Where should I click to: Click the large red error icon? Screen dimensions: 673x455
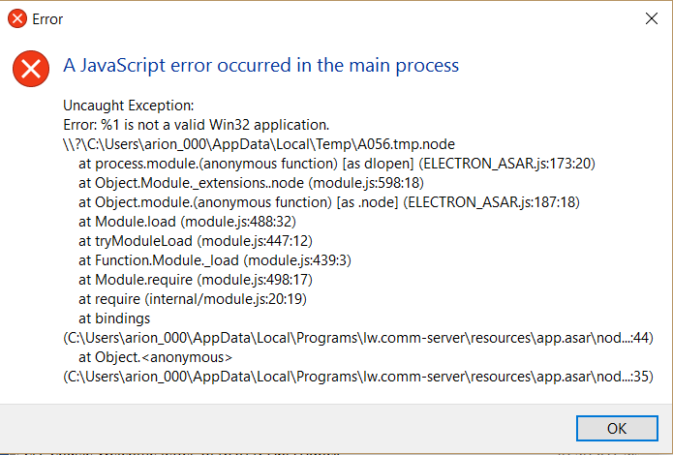point(31,69)
